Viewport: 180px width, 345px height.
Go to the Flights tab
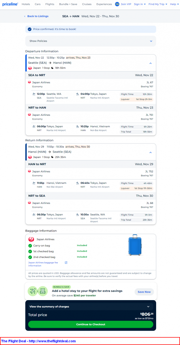[x=50, y=4]
